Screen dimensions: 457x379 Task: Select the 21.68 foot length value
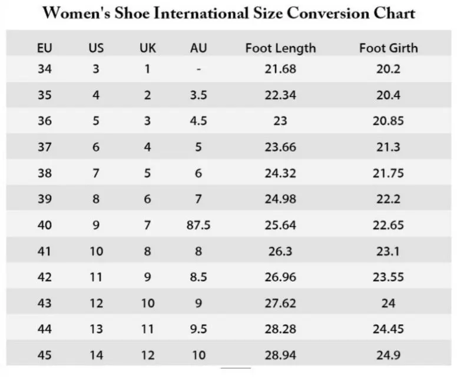(280, 69)
